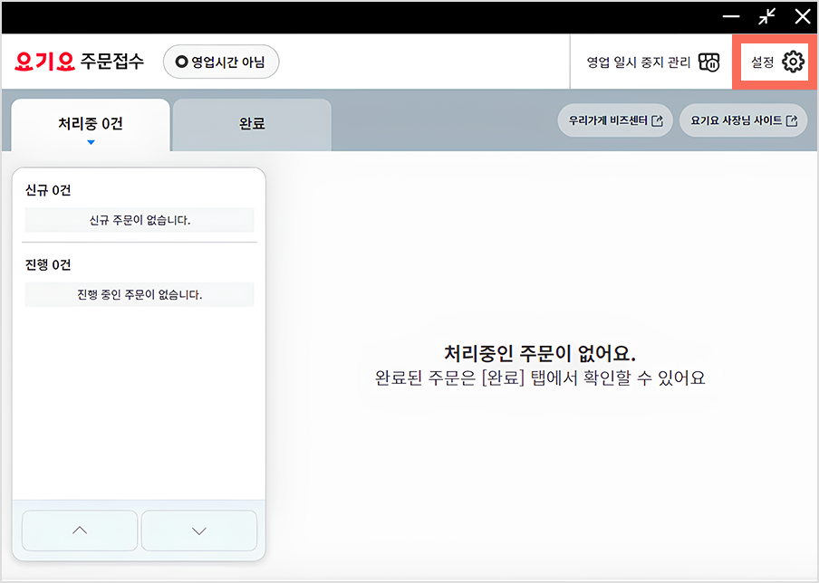
Task: Click the 신규 0건 heading
Action: click(48, 190)
